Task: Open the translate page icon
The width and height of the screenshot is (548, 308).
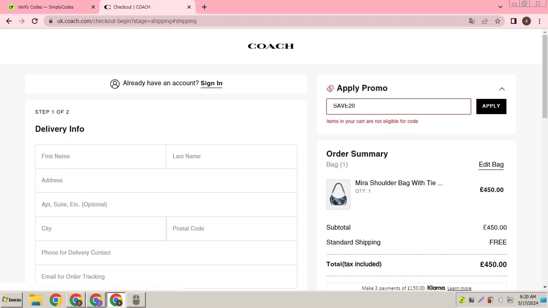Action: coord(472,21)
